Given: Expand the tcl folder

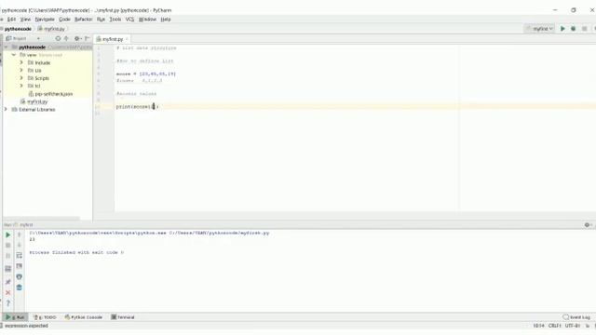Looking at the screenshot, I should click(x=21, y=86).
